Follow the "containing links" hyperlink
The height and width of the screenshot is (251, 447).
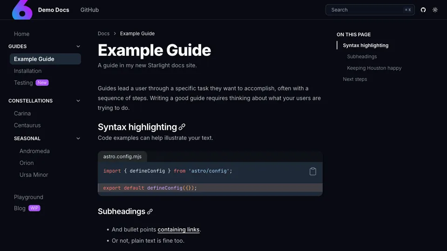click(179, 230)
